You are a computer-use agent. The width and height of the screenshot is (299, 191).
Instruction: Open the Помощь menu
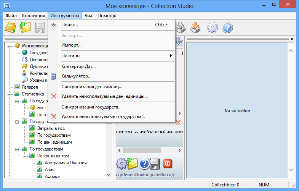coord(107,16)
